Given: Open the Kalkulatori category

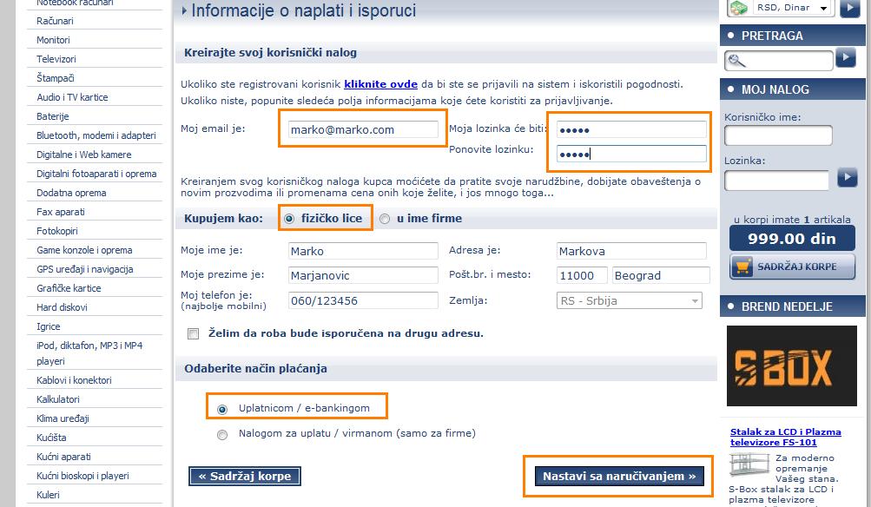Looking at the screenshot, I should (58, 399).
